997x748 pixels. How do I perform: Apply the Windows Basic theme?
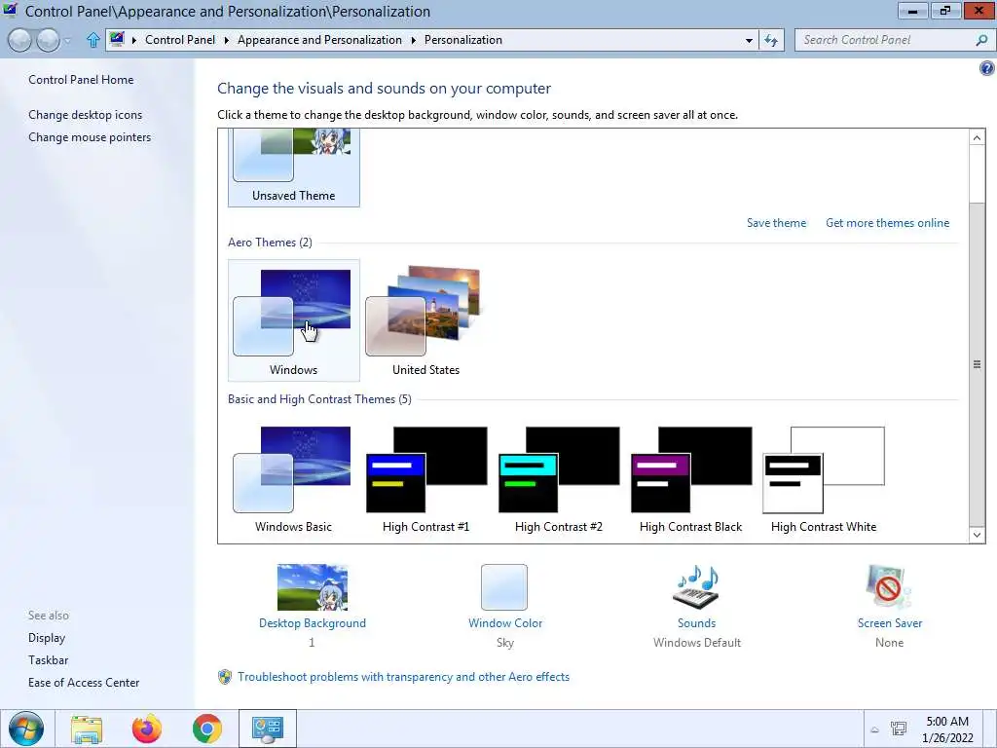[293, 479]
